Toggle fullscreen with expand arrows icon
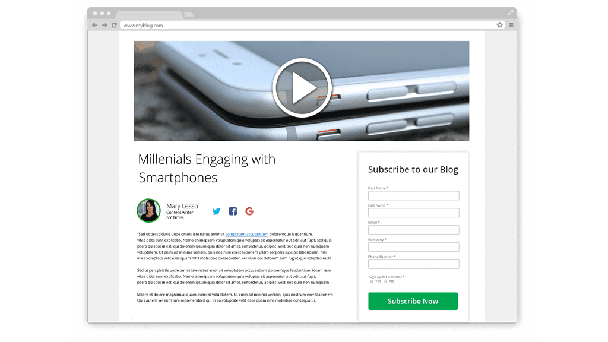Viewport: 608px width, 342px height. point(510,13)
